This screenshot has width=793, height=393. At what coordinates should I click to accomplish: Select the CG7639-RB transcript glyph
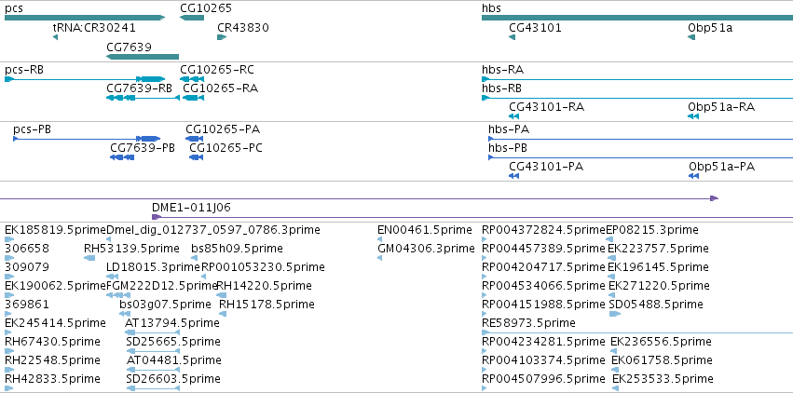[143, 98]
